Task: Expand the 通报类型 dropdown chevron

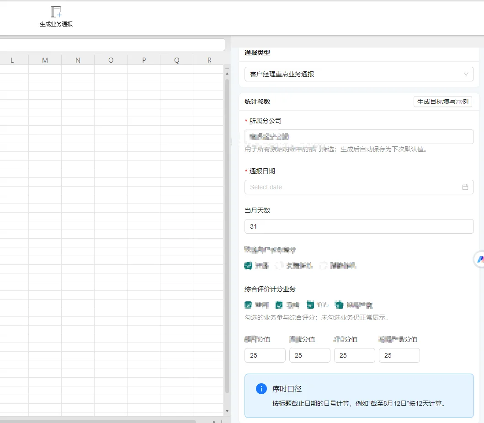Action: point(466,74)
